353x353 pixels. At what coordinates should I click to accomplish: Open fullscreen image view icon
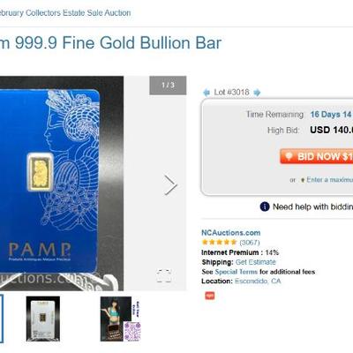[x=164, y=275]
